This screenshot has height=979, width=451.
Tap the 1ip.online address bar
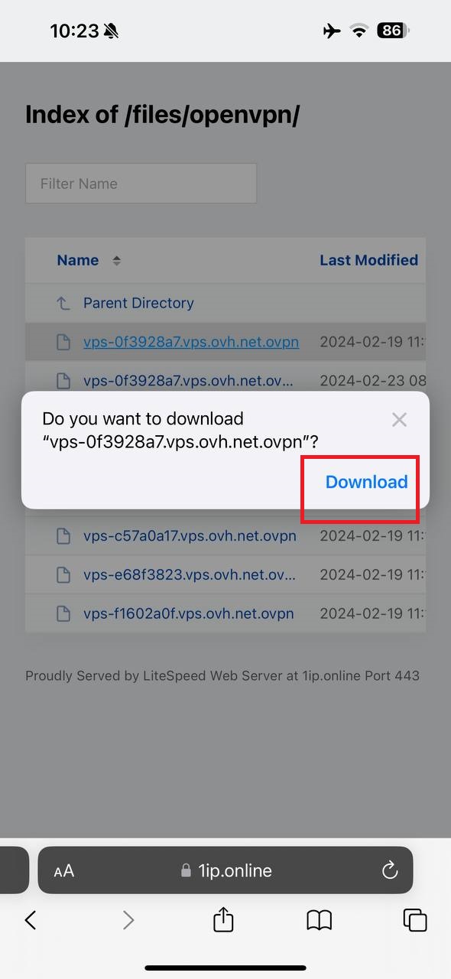pos(226,870)
